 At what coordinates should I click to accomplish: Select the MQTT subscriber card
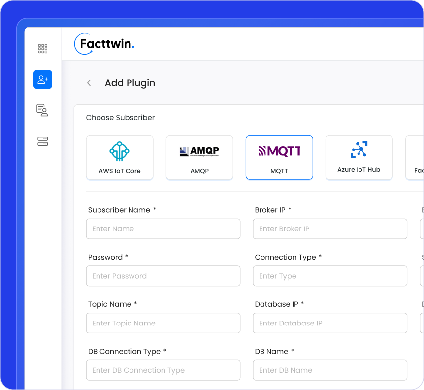pyautogui.click(x=279, y=158)
